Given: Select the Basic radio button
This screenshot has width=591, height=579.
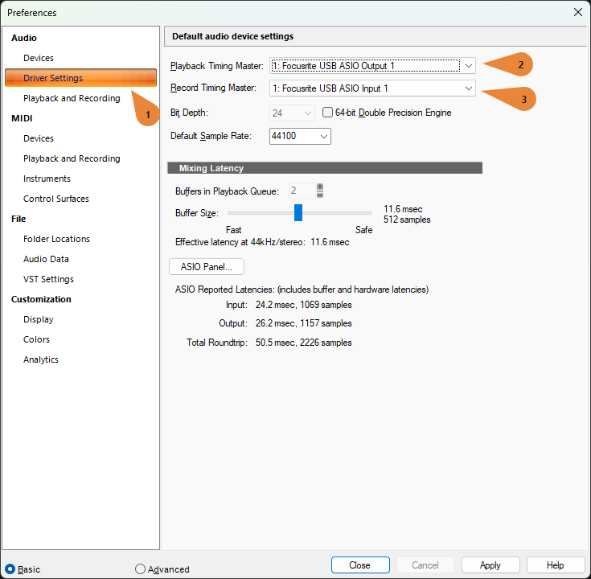Looking at the screenshot, I should 10,569.
